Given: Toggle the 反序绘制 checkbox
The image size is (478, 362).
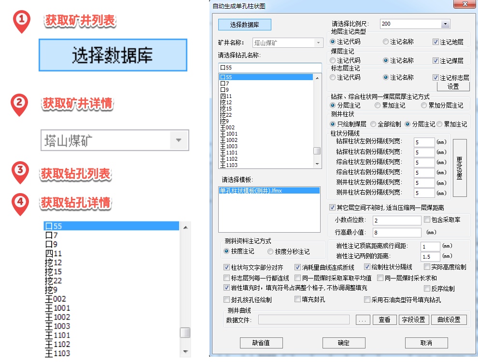Looking at the screenshot, I should point(427,289).
